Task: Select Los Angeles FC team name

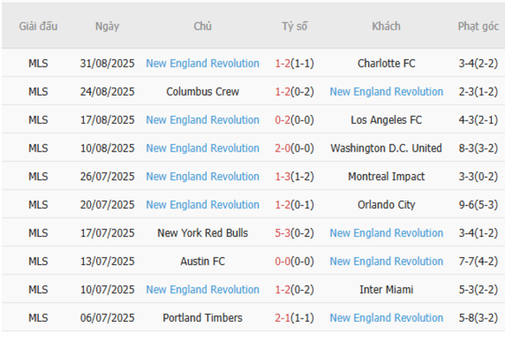Action: click(x=386, y=120)
